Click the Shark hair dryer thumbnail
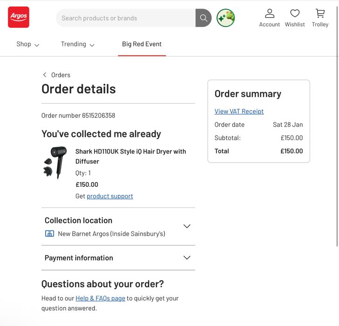Screen dimensions: 339x326 56,162
